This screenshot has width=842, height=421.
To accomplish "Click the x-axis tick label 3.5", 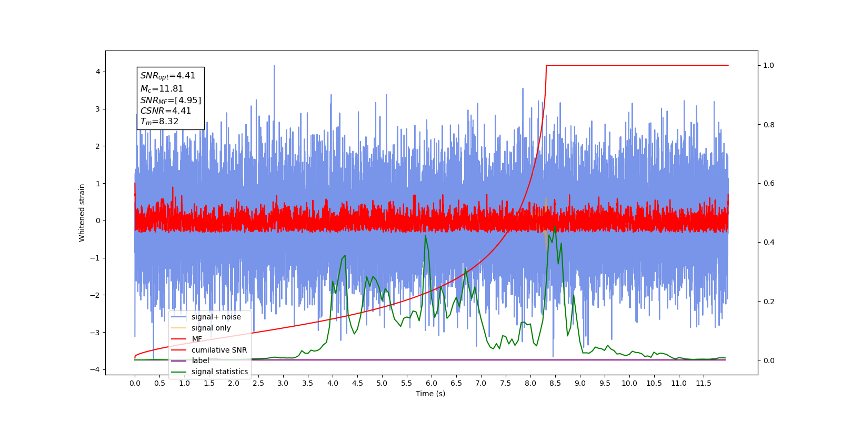I will [308, 383].
